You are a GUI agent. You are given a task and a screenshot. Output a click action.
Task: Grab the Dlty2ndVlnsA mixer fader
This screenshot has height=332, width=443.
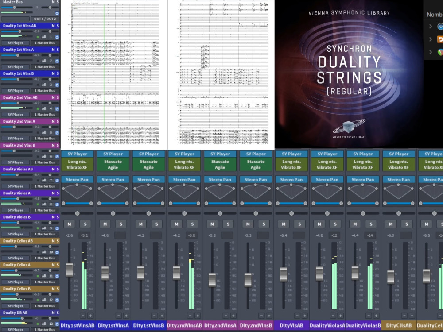click(x=212, y=280)
